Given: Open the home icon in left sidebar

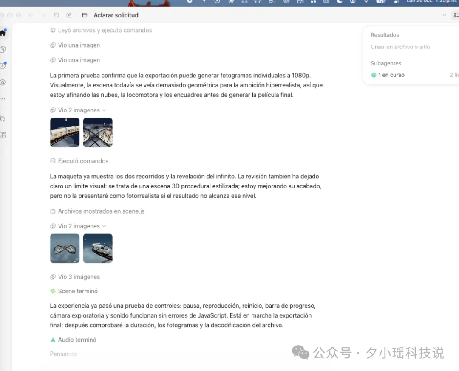Looking at the screenshot, I should 3,33.
